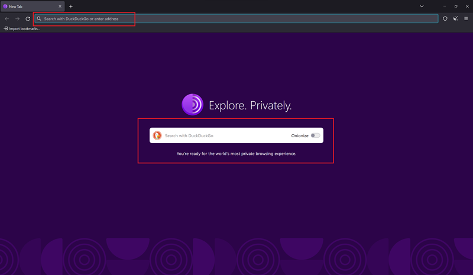The image size is (473, 275).
Task: Open the security level shield icon
Action: [445, 19]
